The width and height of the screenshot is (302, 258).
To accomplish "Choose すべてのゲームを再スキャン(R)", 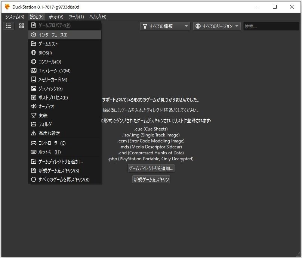I will click(x=65, y=179).
